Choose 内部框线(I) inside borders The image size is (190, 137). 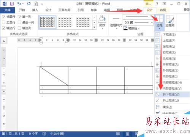[172, 76]
